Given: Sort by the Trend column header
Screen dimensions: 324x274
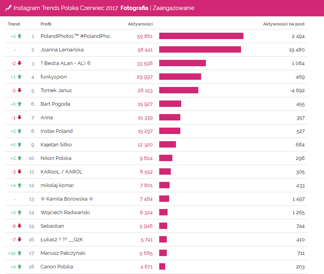Looking at the screenshot, I should click(14, 24).
